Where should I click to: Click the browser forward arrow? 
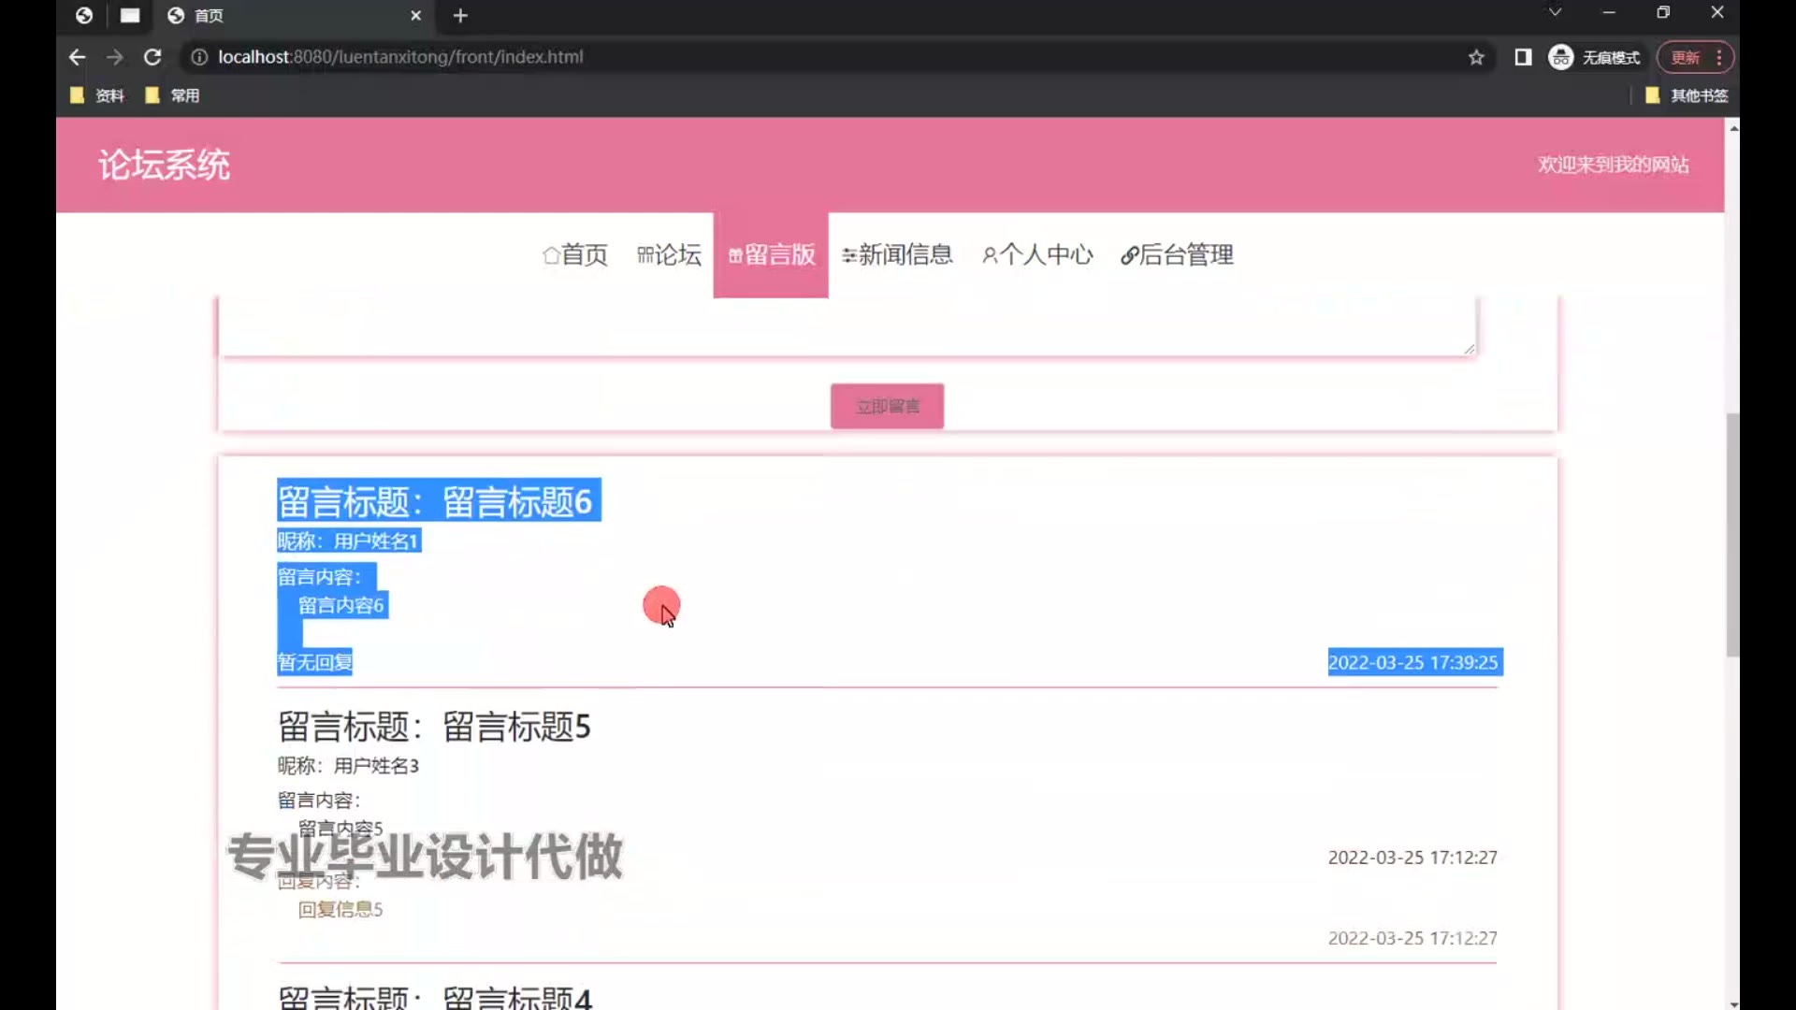(x=114, y=57)
